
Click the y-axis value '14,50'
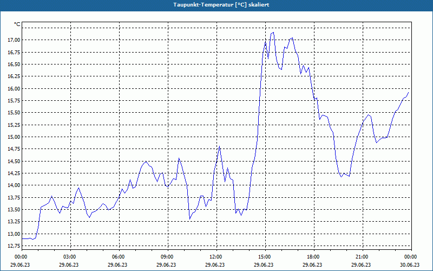click(14, 161)
